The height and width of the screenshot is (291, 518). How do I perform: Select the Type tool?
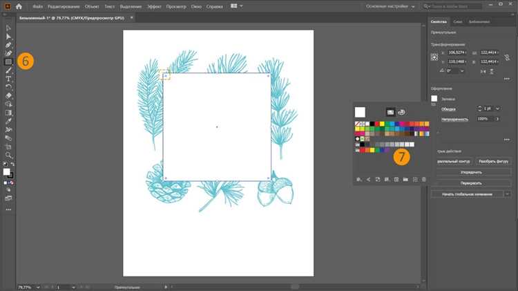8,79
